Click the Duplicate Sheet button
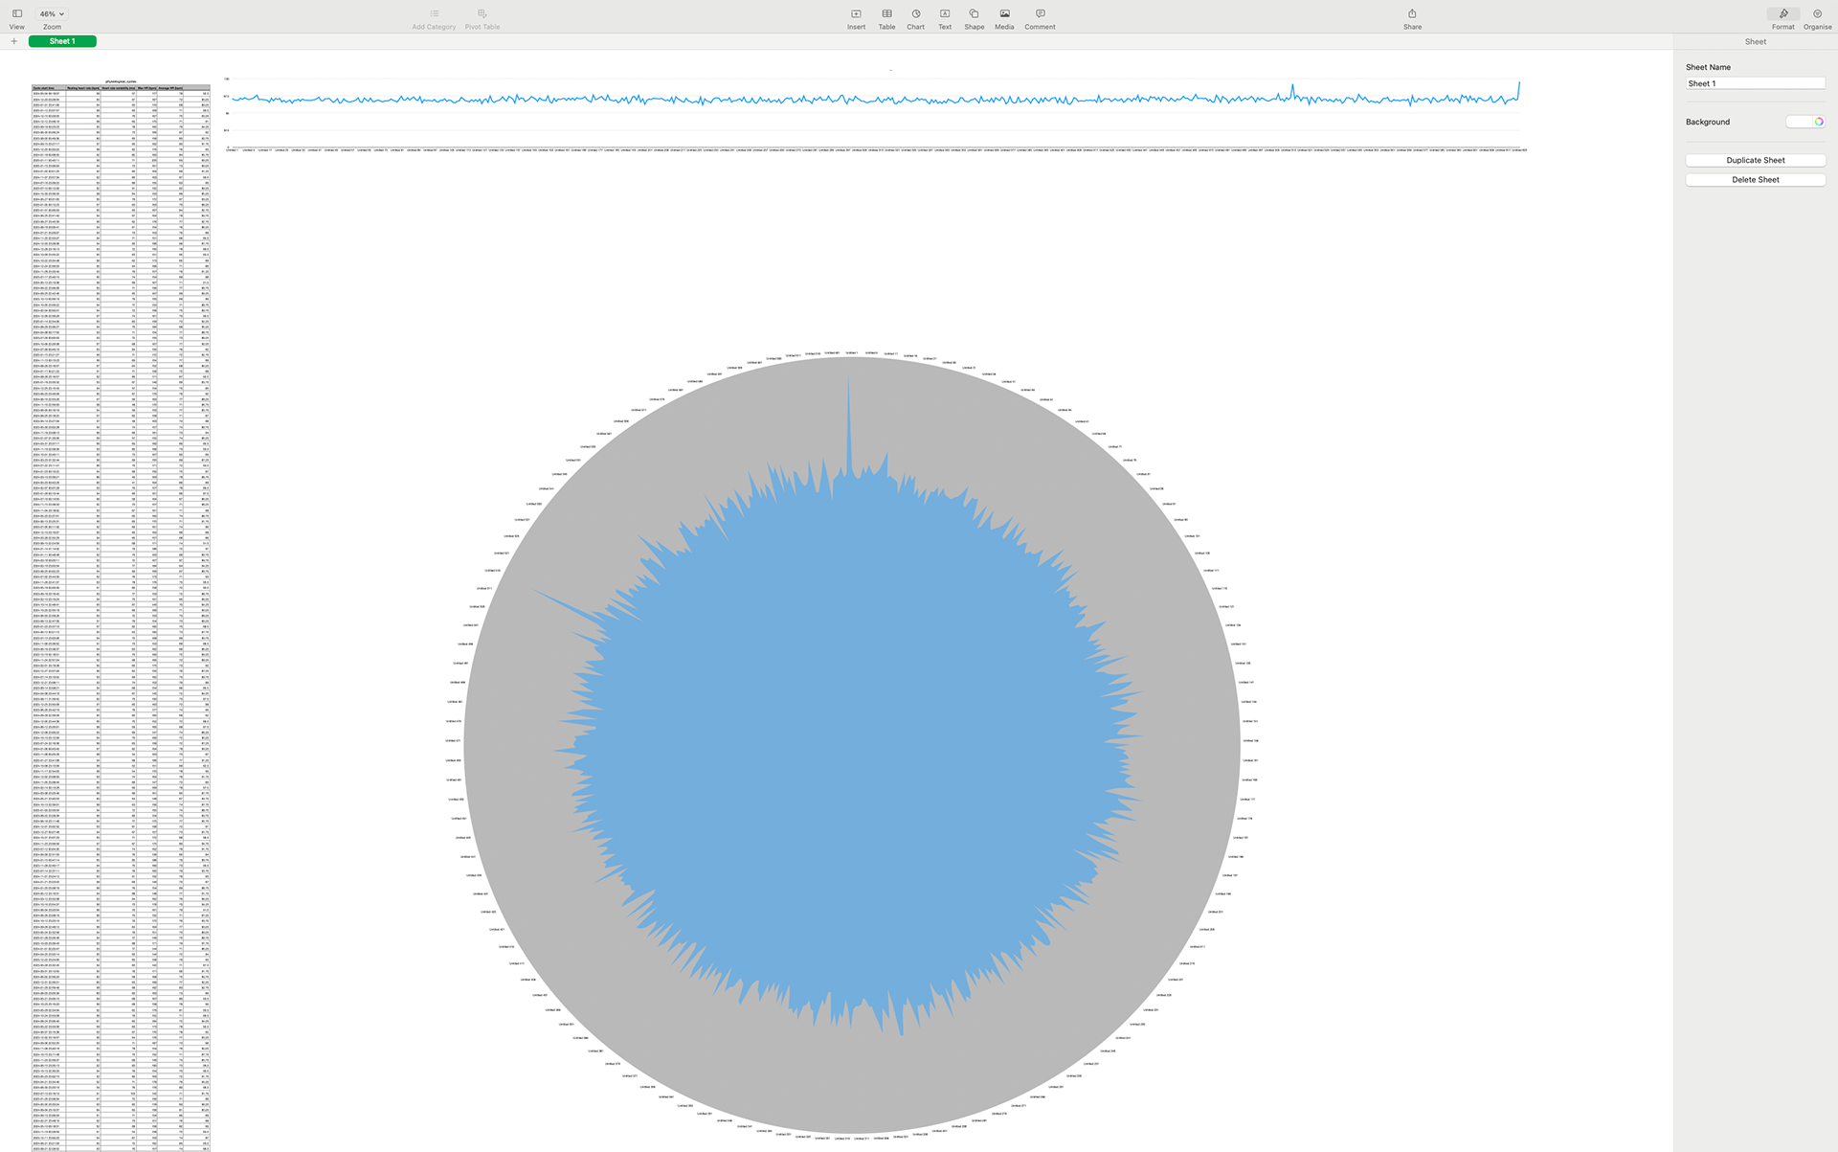Screen dimensions: 1838x1152 coord(1755,160)
